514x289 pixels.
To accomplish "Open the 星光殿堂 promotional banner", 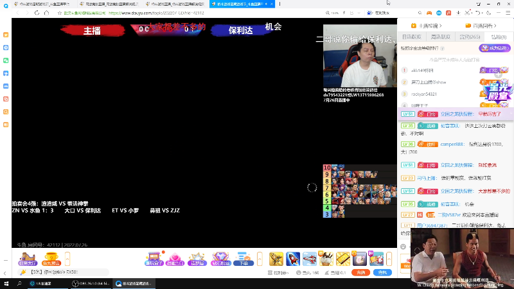I will [x=497, y=91].
